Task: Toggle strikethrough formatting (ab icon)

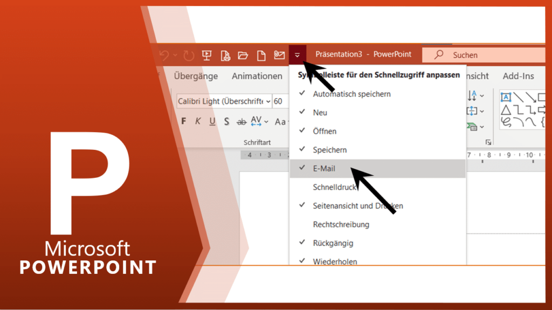Action: coord(241,122)
